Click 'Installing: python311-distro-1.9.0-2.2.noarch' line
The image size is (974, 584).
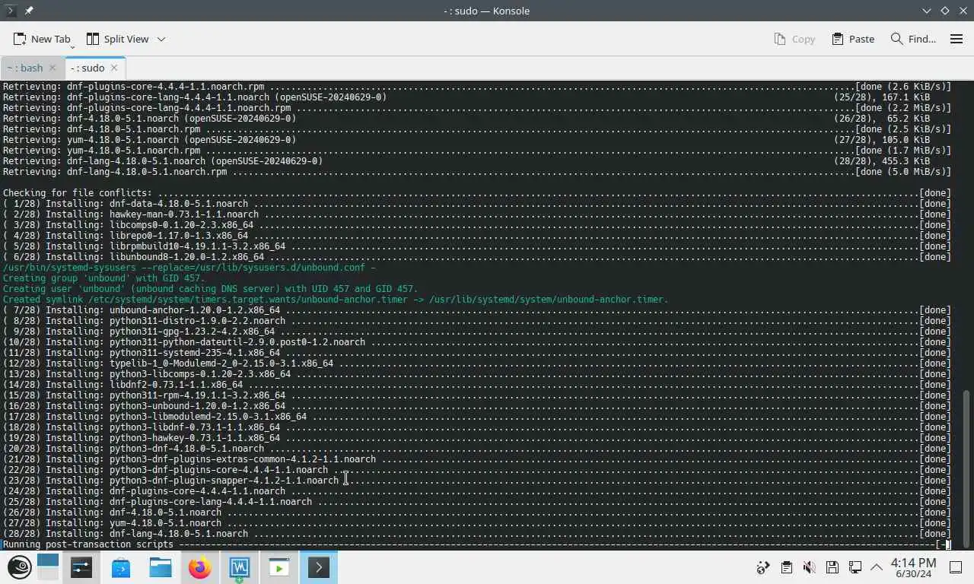tap(477, 321)
